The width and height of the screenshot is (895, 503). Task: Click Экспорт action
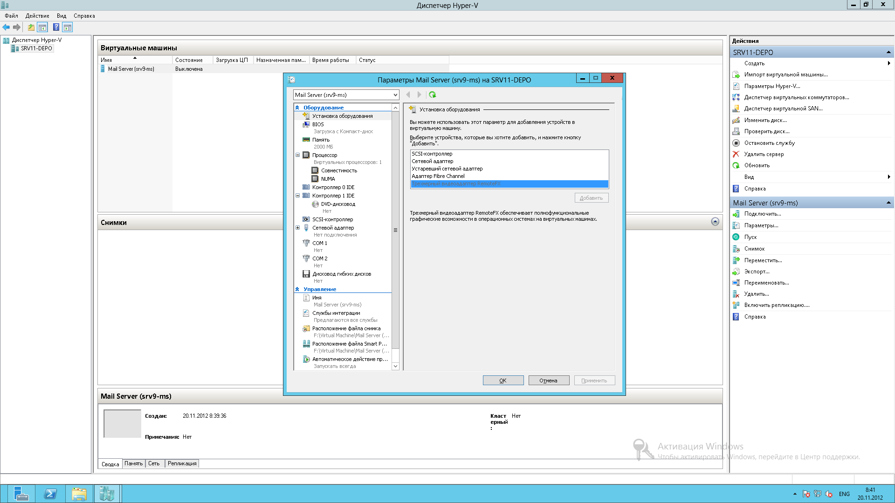click(757, 272)
